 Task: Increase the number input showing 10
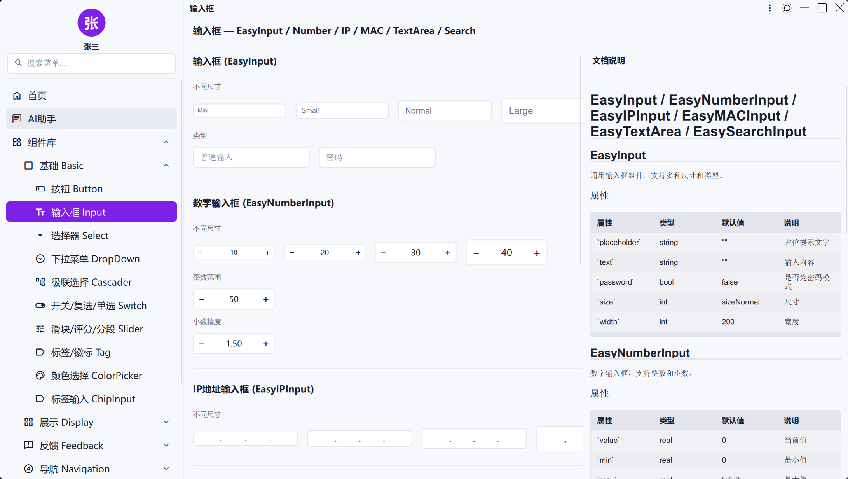click(x=267, y=253)
